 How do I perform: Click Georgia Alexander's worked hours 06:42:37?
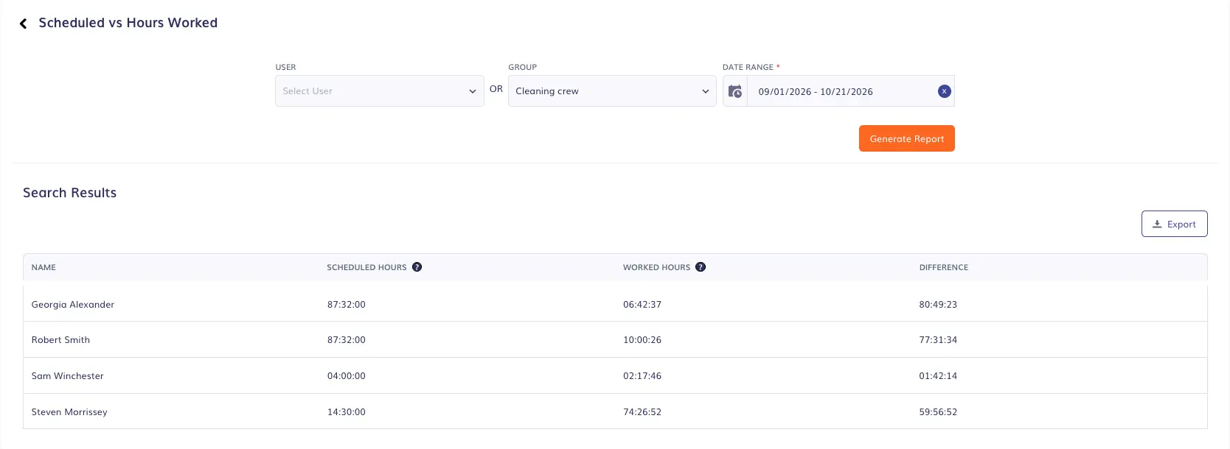pos(642,305)
